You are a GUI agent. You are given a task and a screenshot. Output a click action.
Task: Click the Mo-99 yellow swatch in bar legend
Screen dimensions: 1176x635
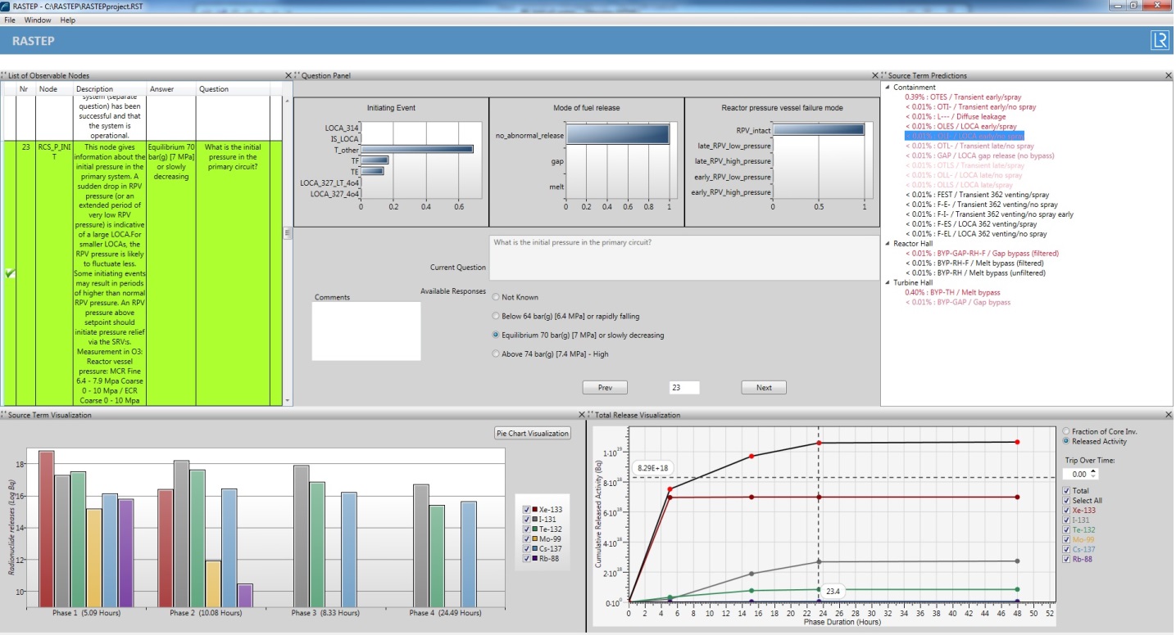535,538
